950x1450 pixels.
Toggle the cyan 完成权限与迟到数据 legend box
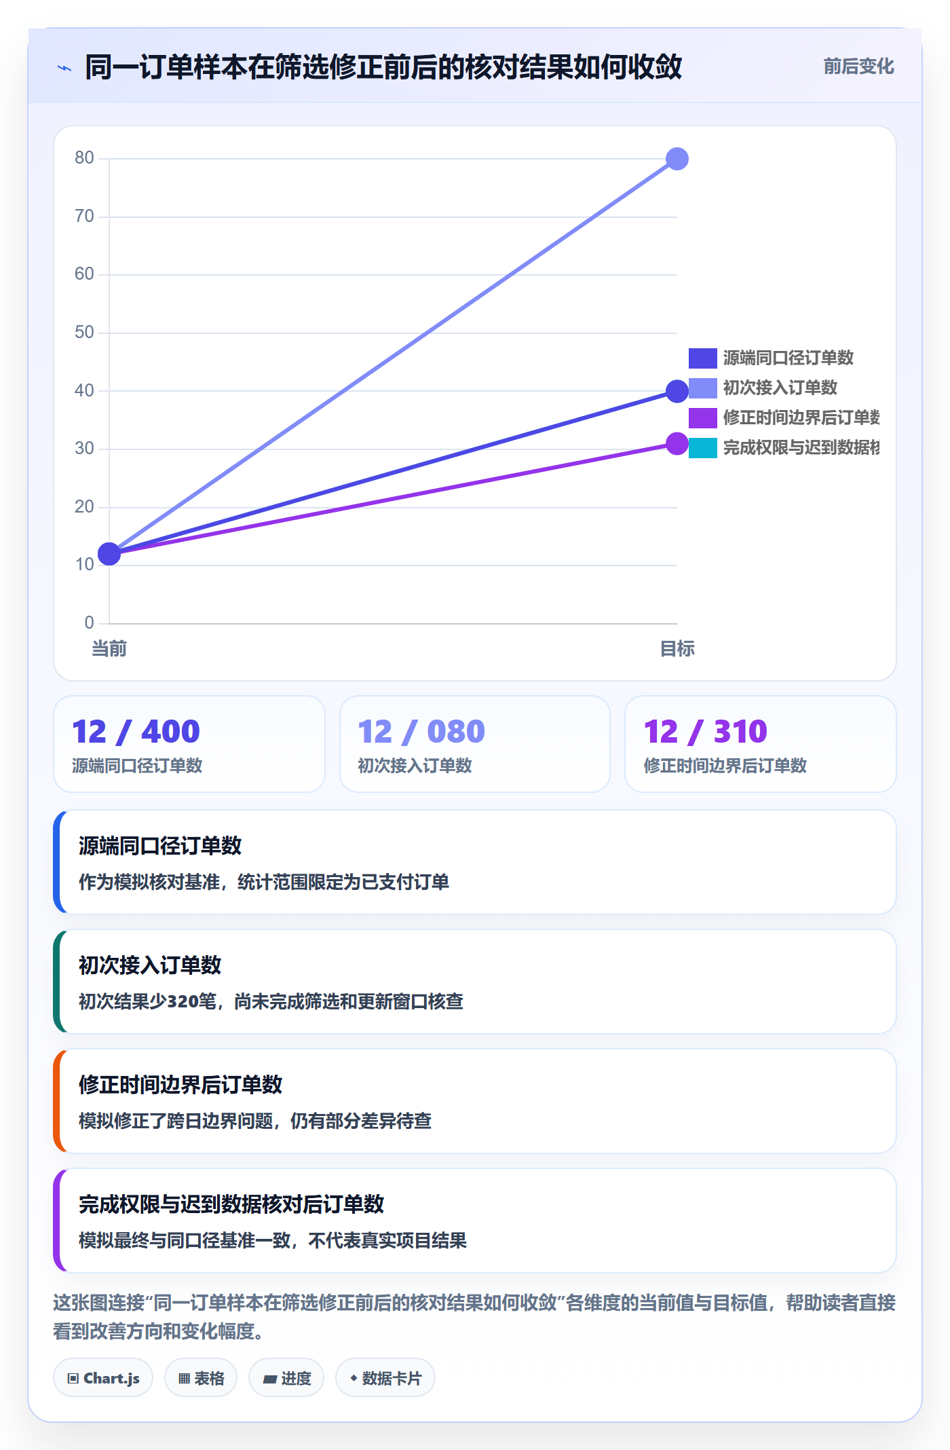(702, 447)
